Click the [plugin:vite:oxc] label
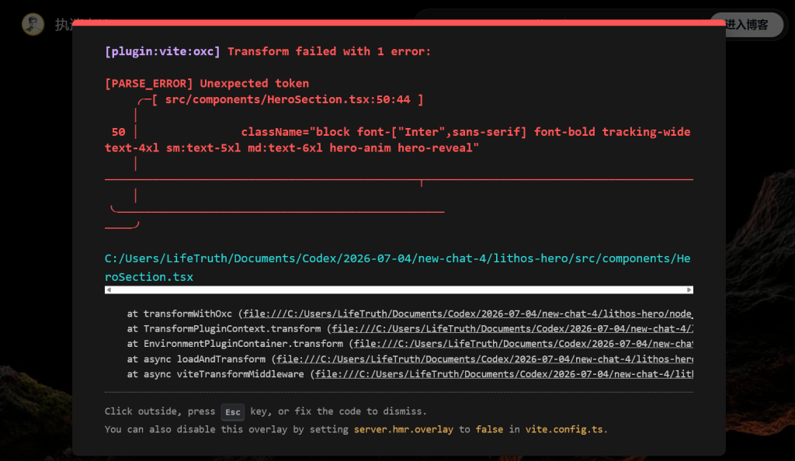Viewport: 795px width, 461px height. click(162, 51)
